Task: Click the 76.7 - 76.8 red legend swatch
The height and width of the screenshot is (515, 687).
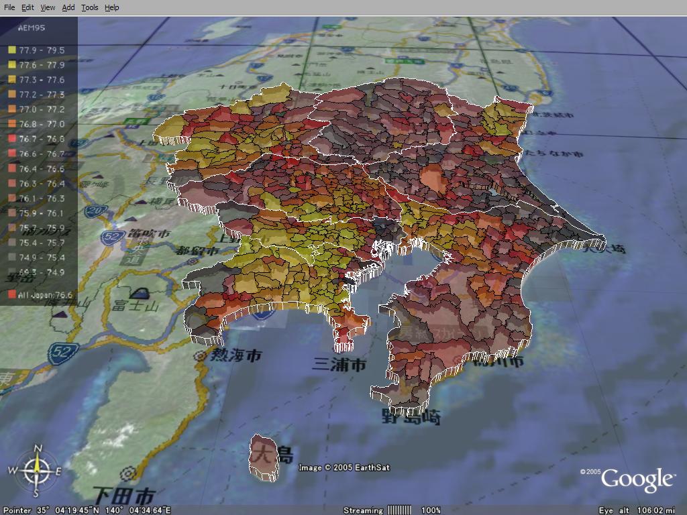Action: [11, 139]
